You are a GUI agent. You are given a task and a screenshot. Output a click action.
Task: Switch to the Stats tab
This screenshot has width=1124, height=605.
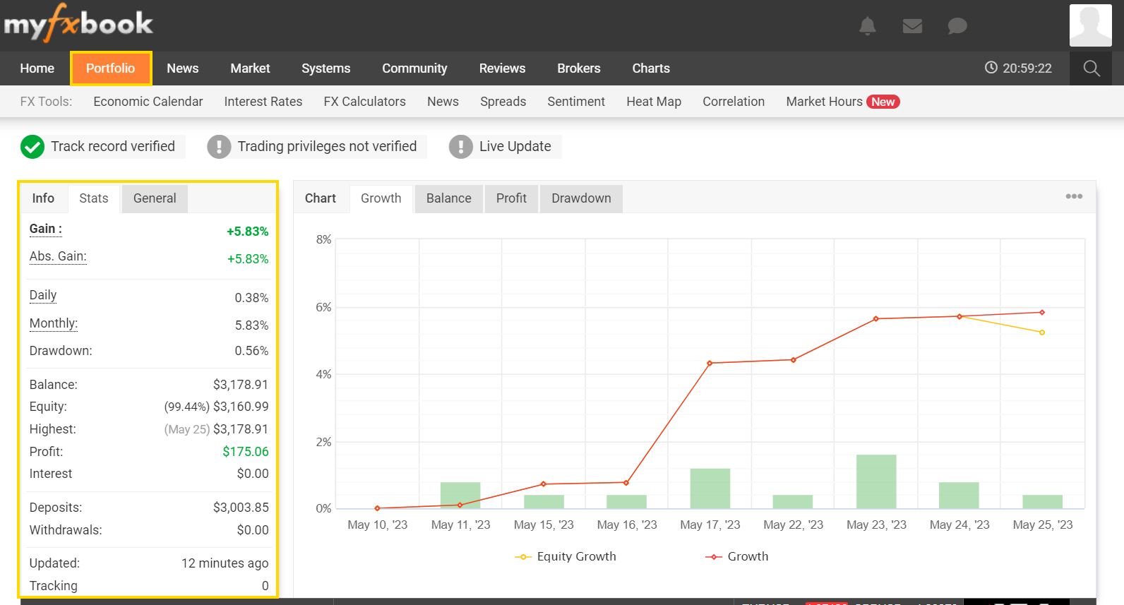[x=94, y=198]
